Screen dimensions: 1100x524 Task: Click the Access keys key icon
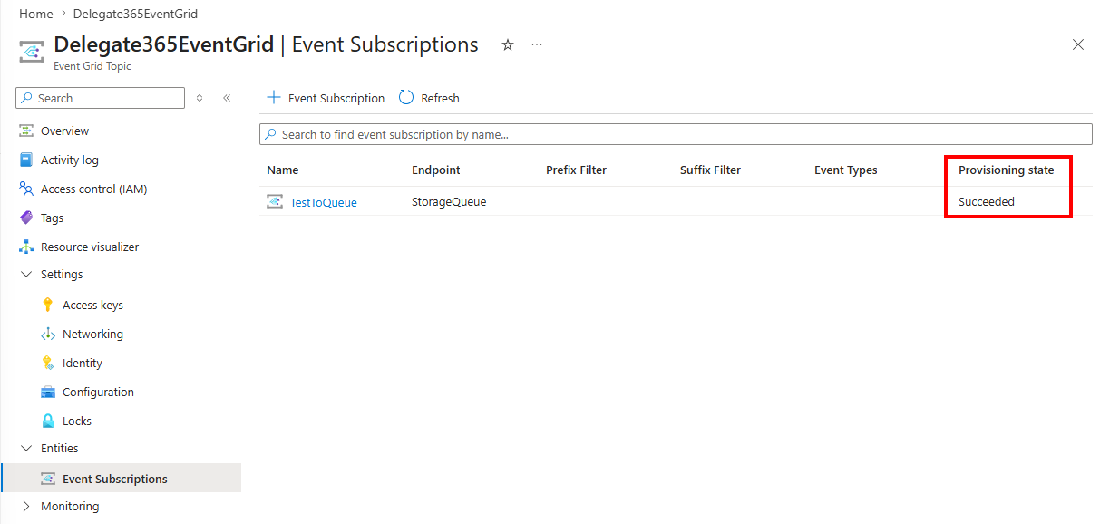[48, 306]
